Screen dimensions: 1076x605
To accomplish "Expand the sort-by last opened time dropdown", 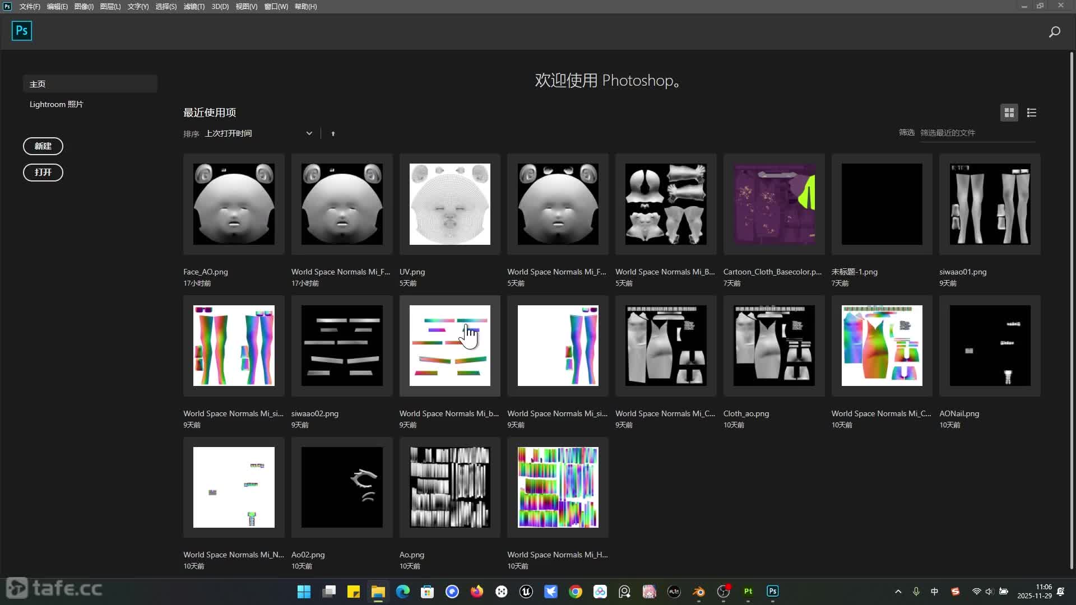I will tap(309, 133).
